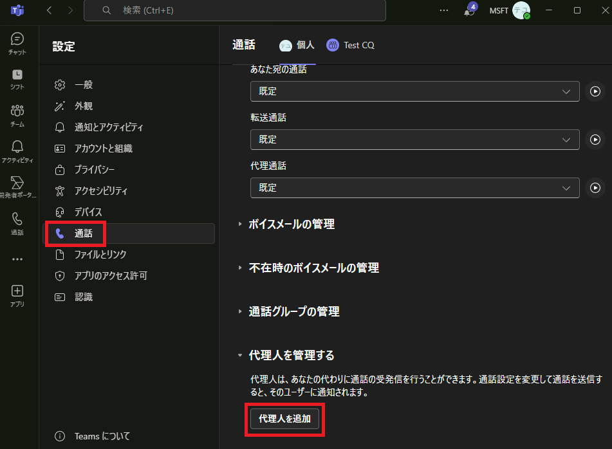
Task: Play ringtone for 転送通話
Action: (595, 140)
